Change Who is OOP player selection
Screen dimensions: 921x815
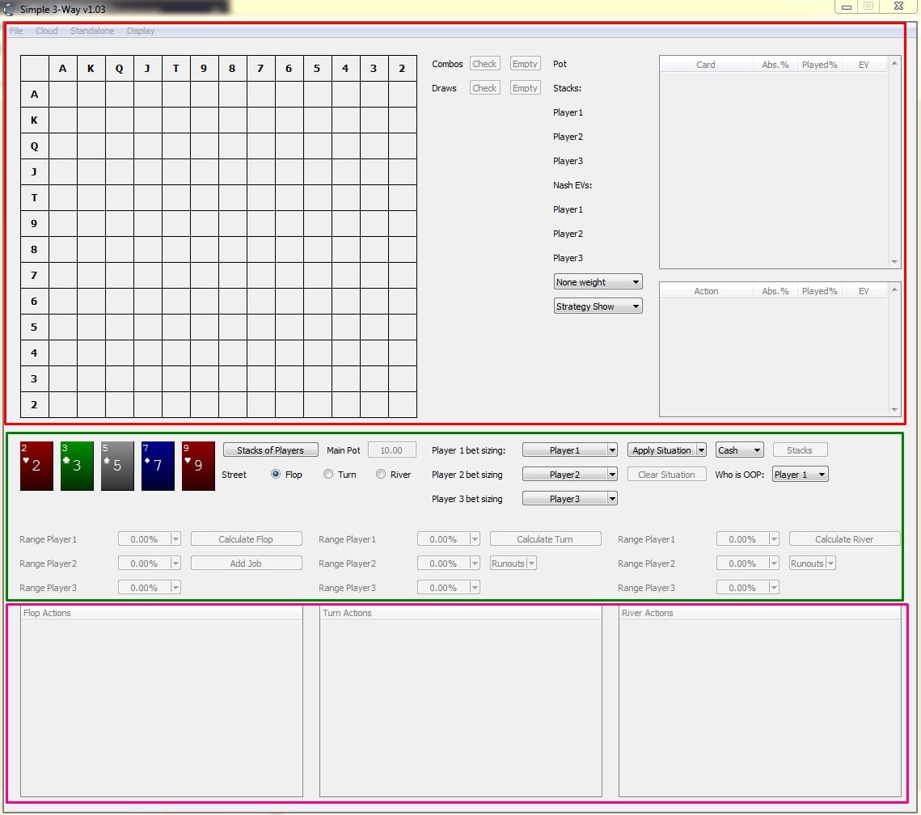(799, 475)
